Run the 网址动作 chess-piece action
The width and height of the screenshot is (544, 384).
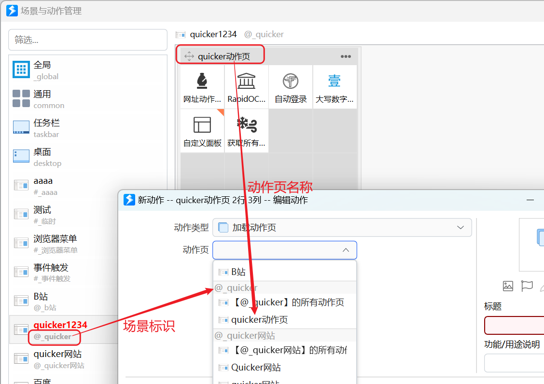click(202, 81)
